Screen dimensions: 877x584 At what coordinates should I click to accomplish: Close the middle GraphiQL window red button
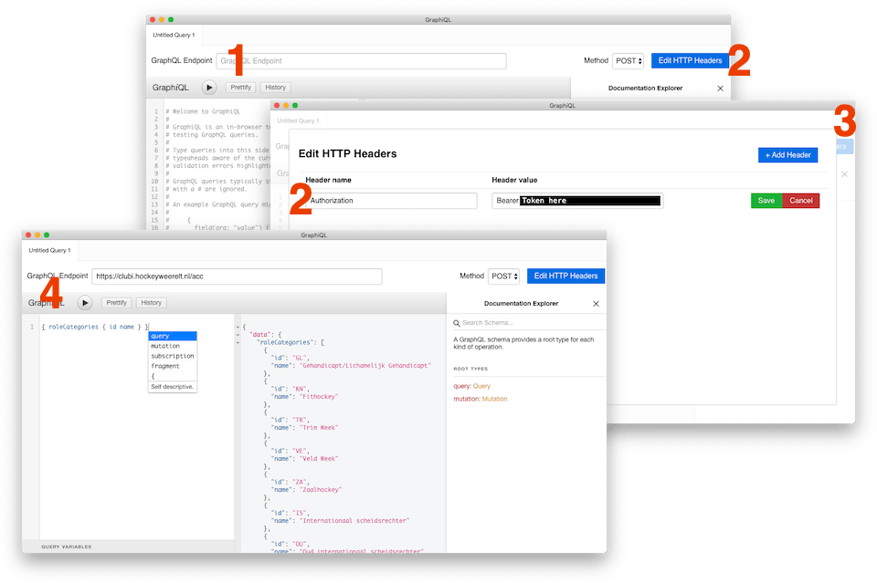(277, 106)
